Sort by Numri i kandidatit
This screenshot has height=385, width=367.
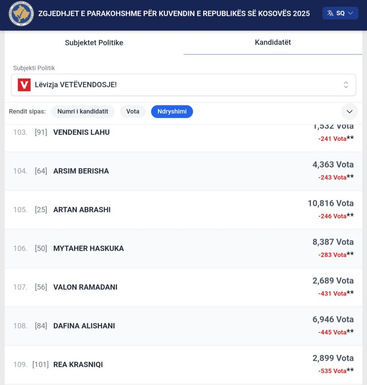pyautogui.click(x=83, y=111)
